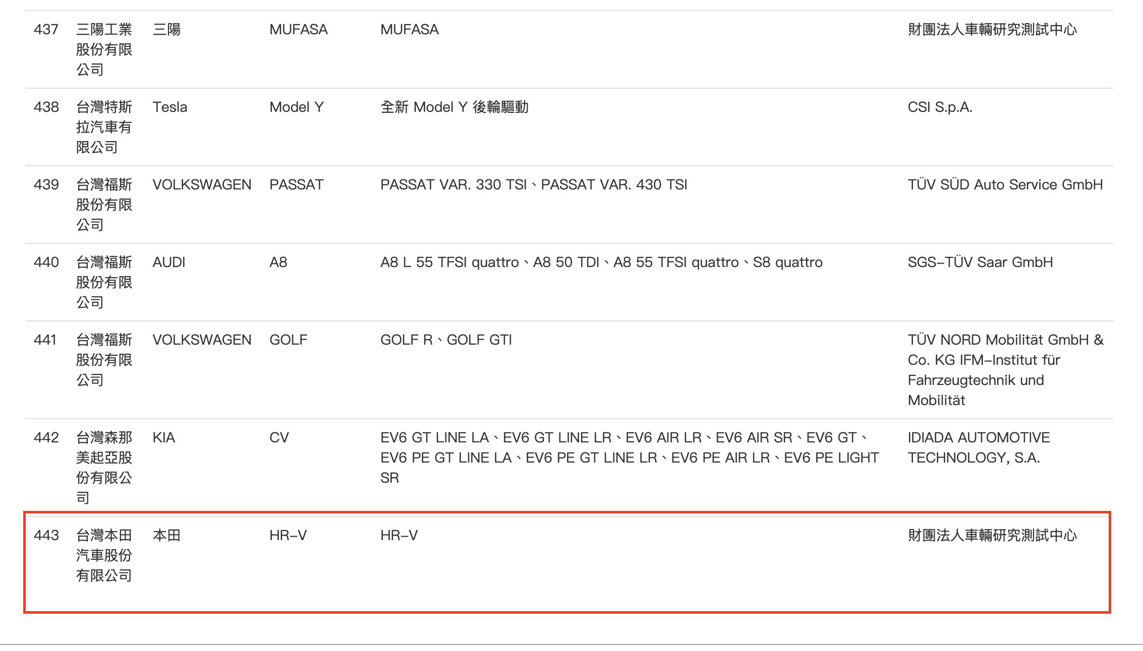The width and height of the screenshot is (1143, 651).
Task: Click CSI S.p.A. testing agency
Action: coord(940,107)
